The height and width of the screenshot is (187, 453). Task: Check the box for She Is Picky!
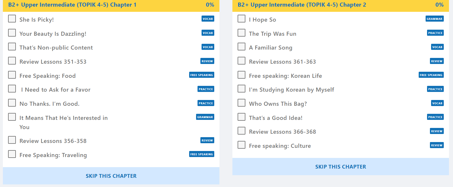tap(12, 19)
